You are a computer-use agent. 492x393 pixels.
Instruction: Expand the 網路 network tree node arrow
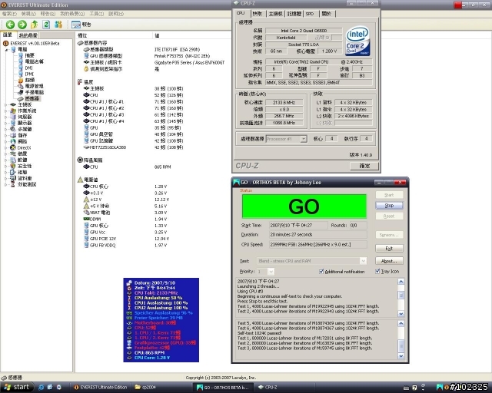[x=6, y=141]
